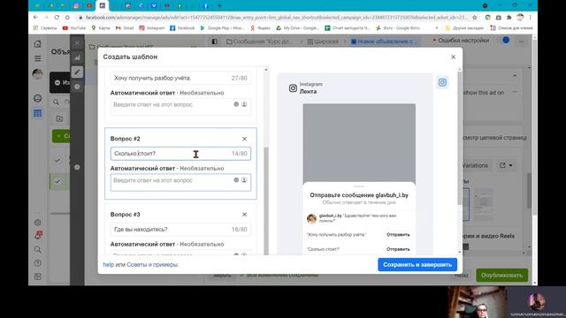Remove Вопрос #2 with its X
566x318 pixels.
click(244, 139)
